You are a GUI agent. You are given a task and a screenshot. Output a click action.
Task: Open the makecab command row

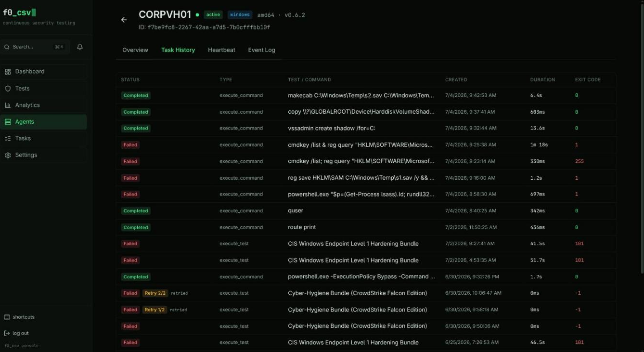tap(366, 95)
